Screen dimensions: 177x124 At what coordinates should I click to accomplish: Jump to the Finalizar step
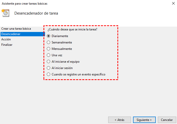(7, 45)
